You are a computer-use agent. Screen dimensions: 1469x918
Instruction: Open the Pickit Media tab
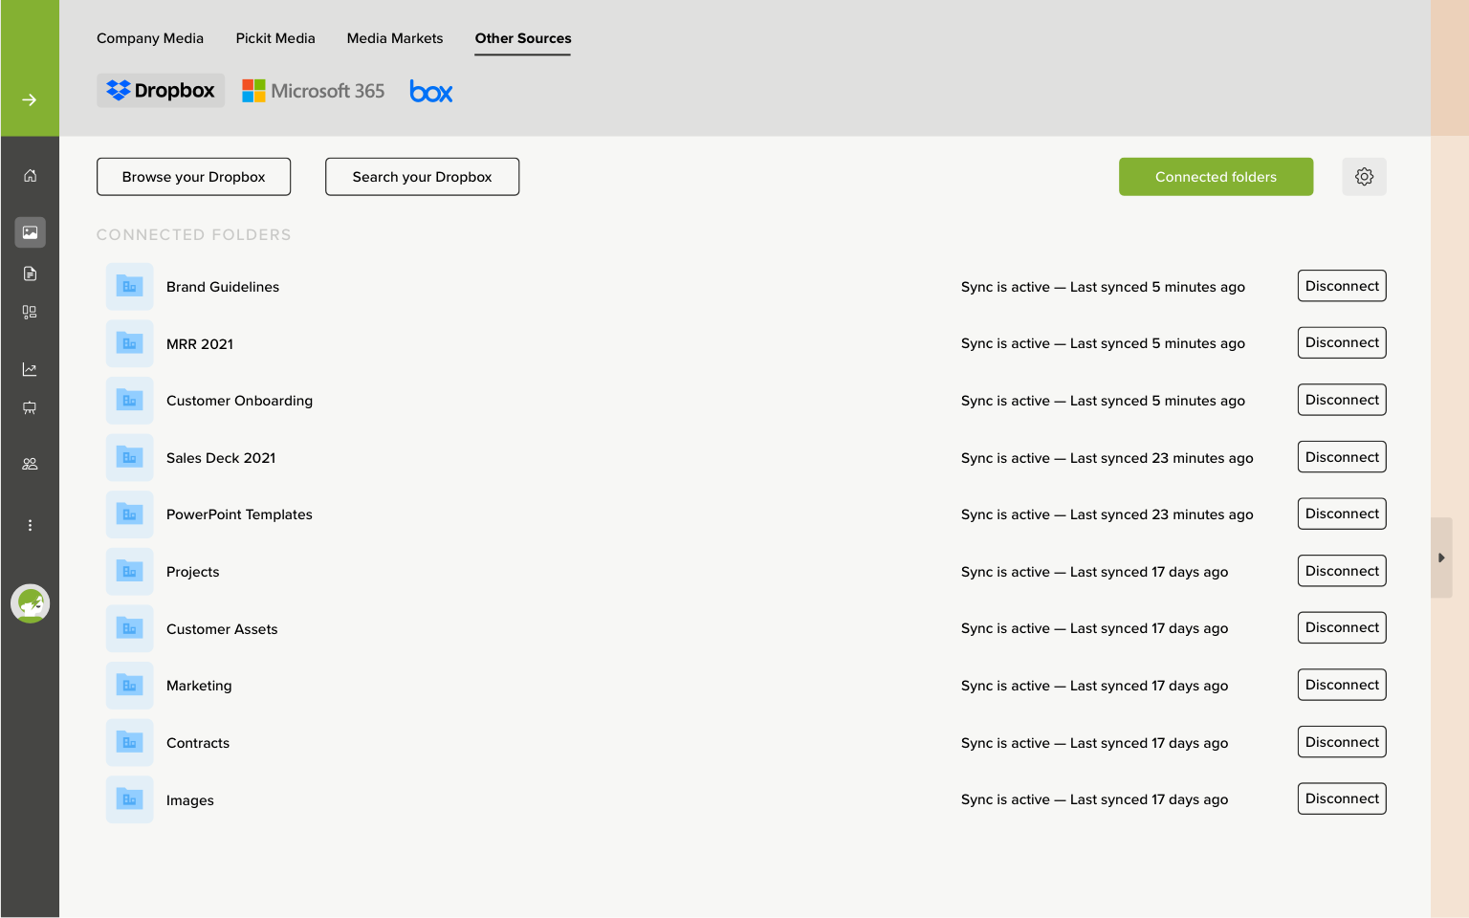pyautogui.click(x=275, y=38)
